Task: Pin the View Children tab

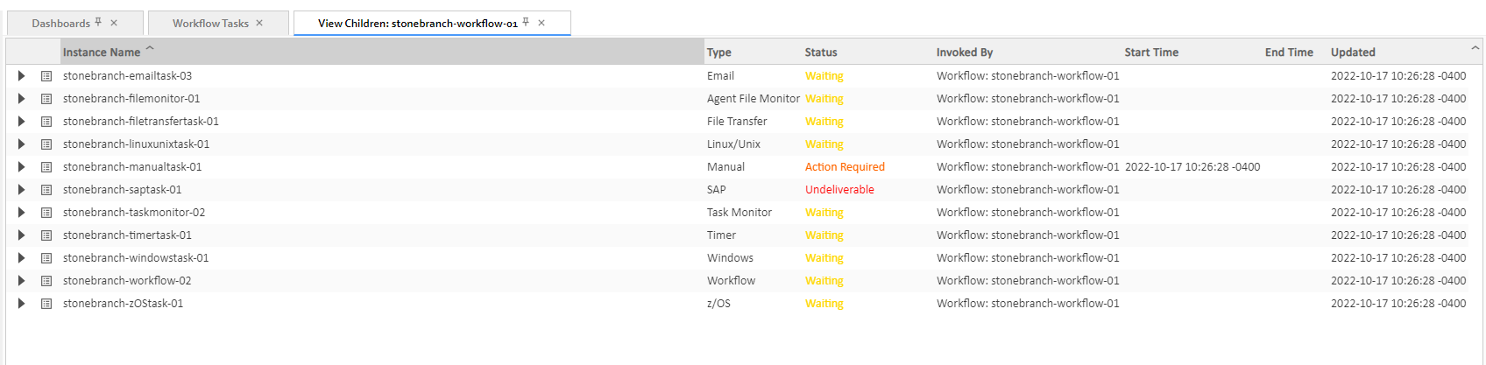Action: coord(526,23)
